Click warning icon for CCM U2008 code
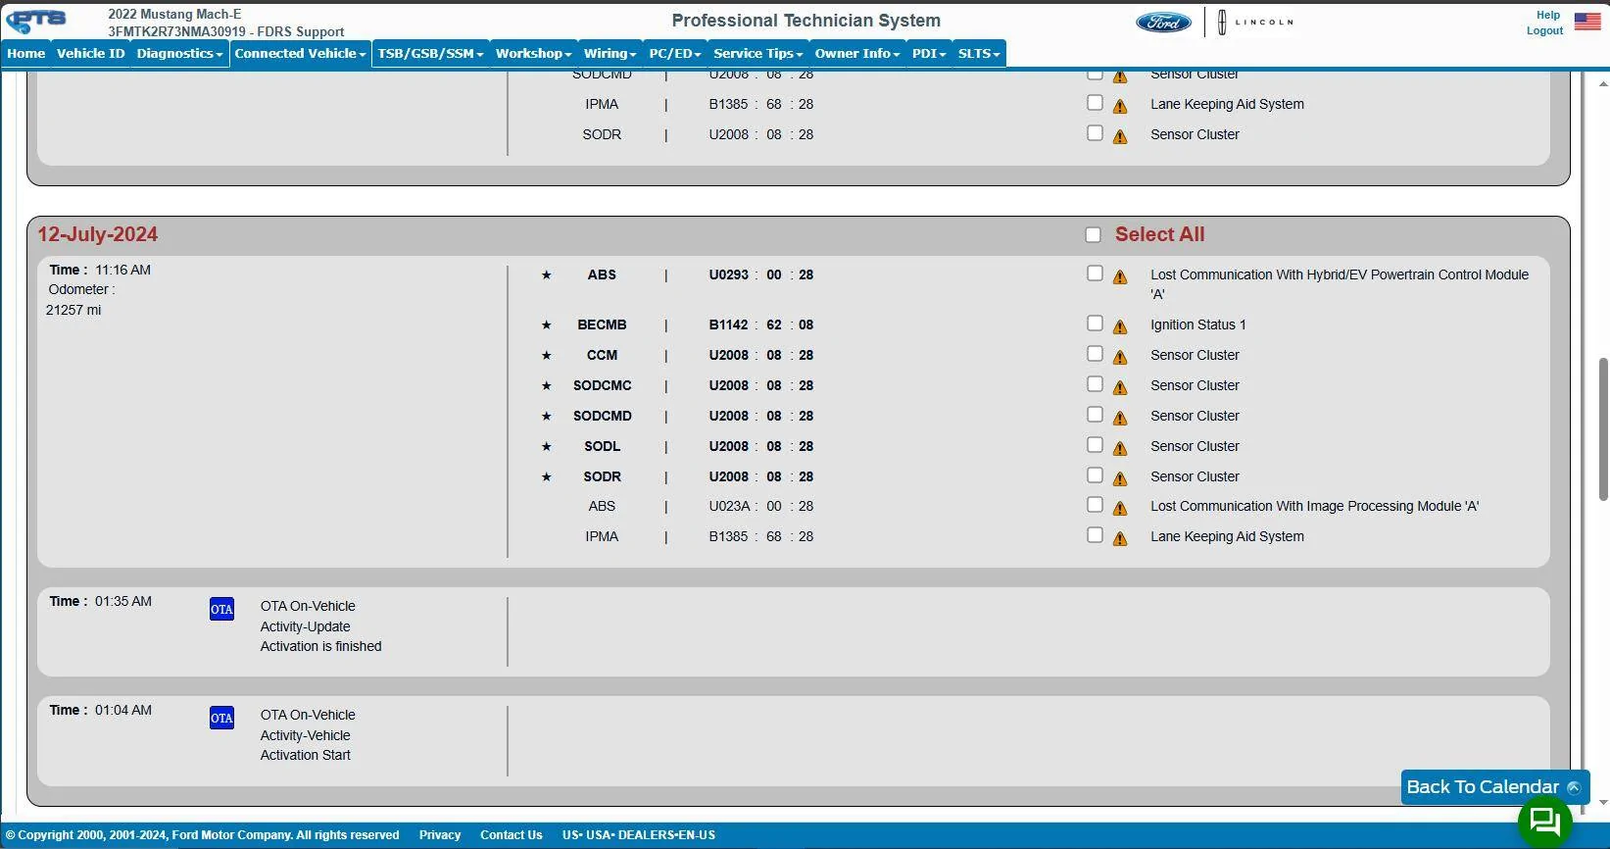 tap(1120, 358)
